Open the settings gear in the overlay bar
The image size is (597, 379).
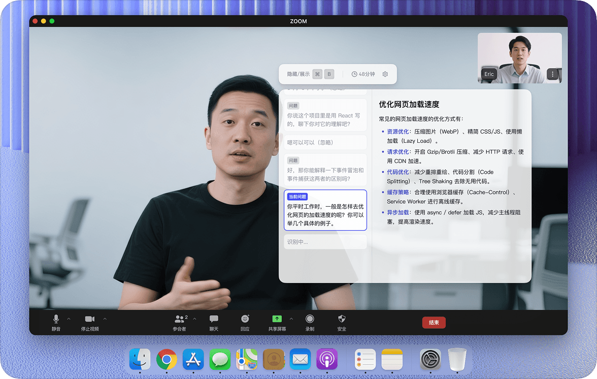coord(385,74)
